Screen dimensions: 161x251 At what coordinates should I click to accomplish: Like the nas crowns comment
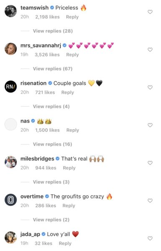150,125
